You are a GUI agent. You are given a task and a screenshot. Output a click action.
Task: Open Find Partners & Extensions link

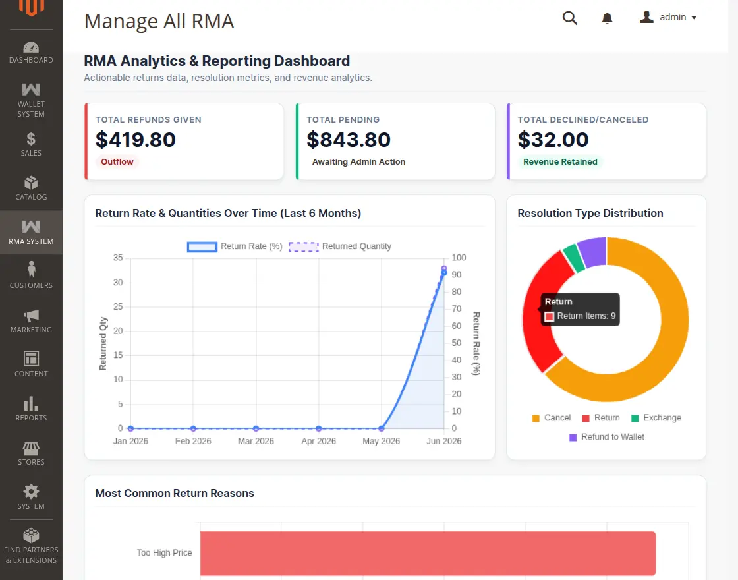click(x=31, y=546)
